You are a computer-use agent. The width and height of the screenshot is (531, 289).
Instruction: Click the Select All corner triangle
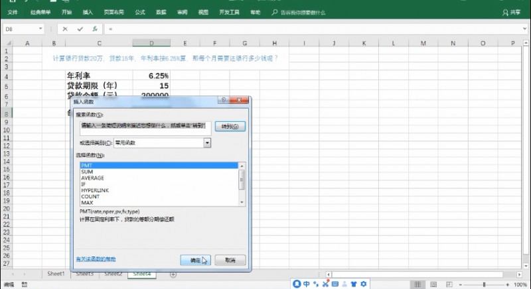tap(9, 43)
